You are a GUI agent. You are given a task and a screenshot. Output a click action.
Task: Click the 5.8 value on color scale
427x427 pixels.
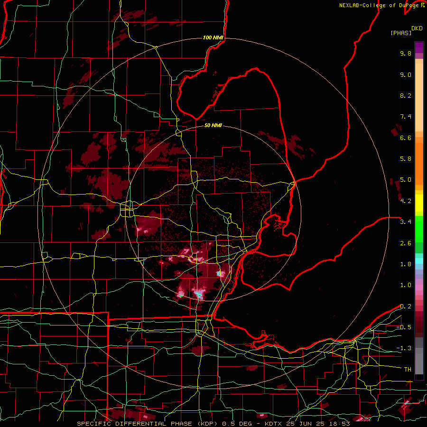(x=406, y=159)
